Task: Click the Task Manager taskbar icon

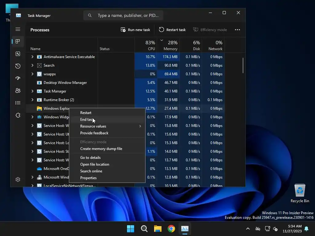Action: click(x=185, y=229)
